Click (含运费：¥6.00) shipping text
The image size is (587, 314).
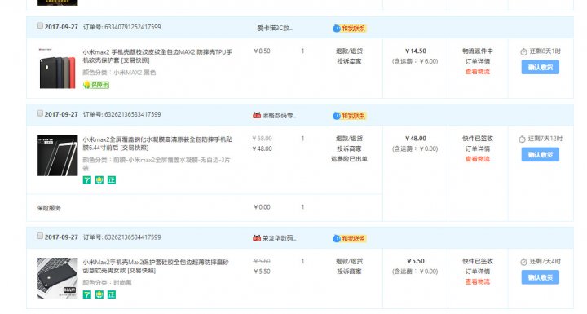tap(415, 61)
